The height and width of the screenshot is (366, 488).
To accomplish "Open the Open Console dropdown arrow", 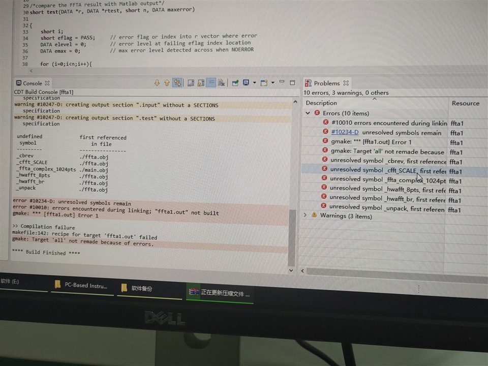I will point(272,83).
